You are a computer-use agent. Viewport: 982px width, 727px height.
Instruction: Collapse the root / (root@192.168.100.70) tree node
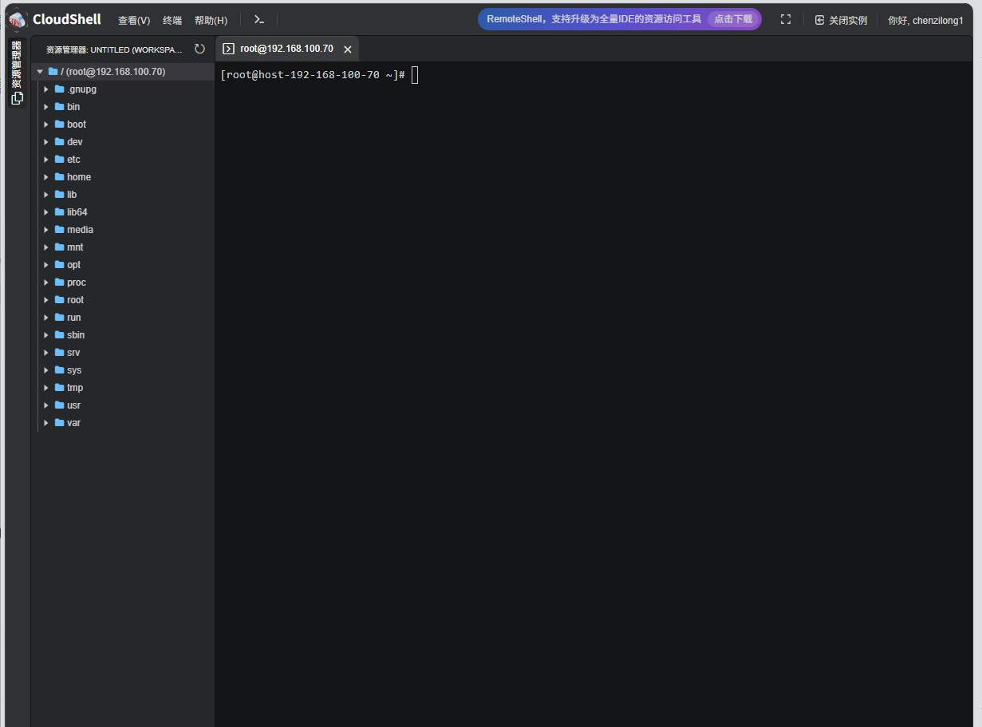tap(40, 72)
